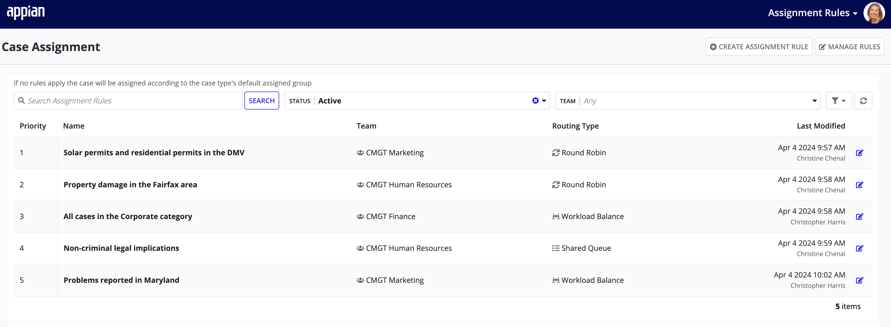This screenshot has width=891, height=327.
Task: Click the refresh/reset filters icon
Action: [864, 101]
